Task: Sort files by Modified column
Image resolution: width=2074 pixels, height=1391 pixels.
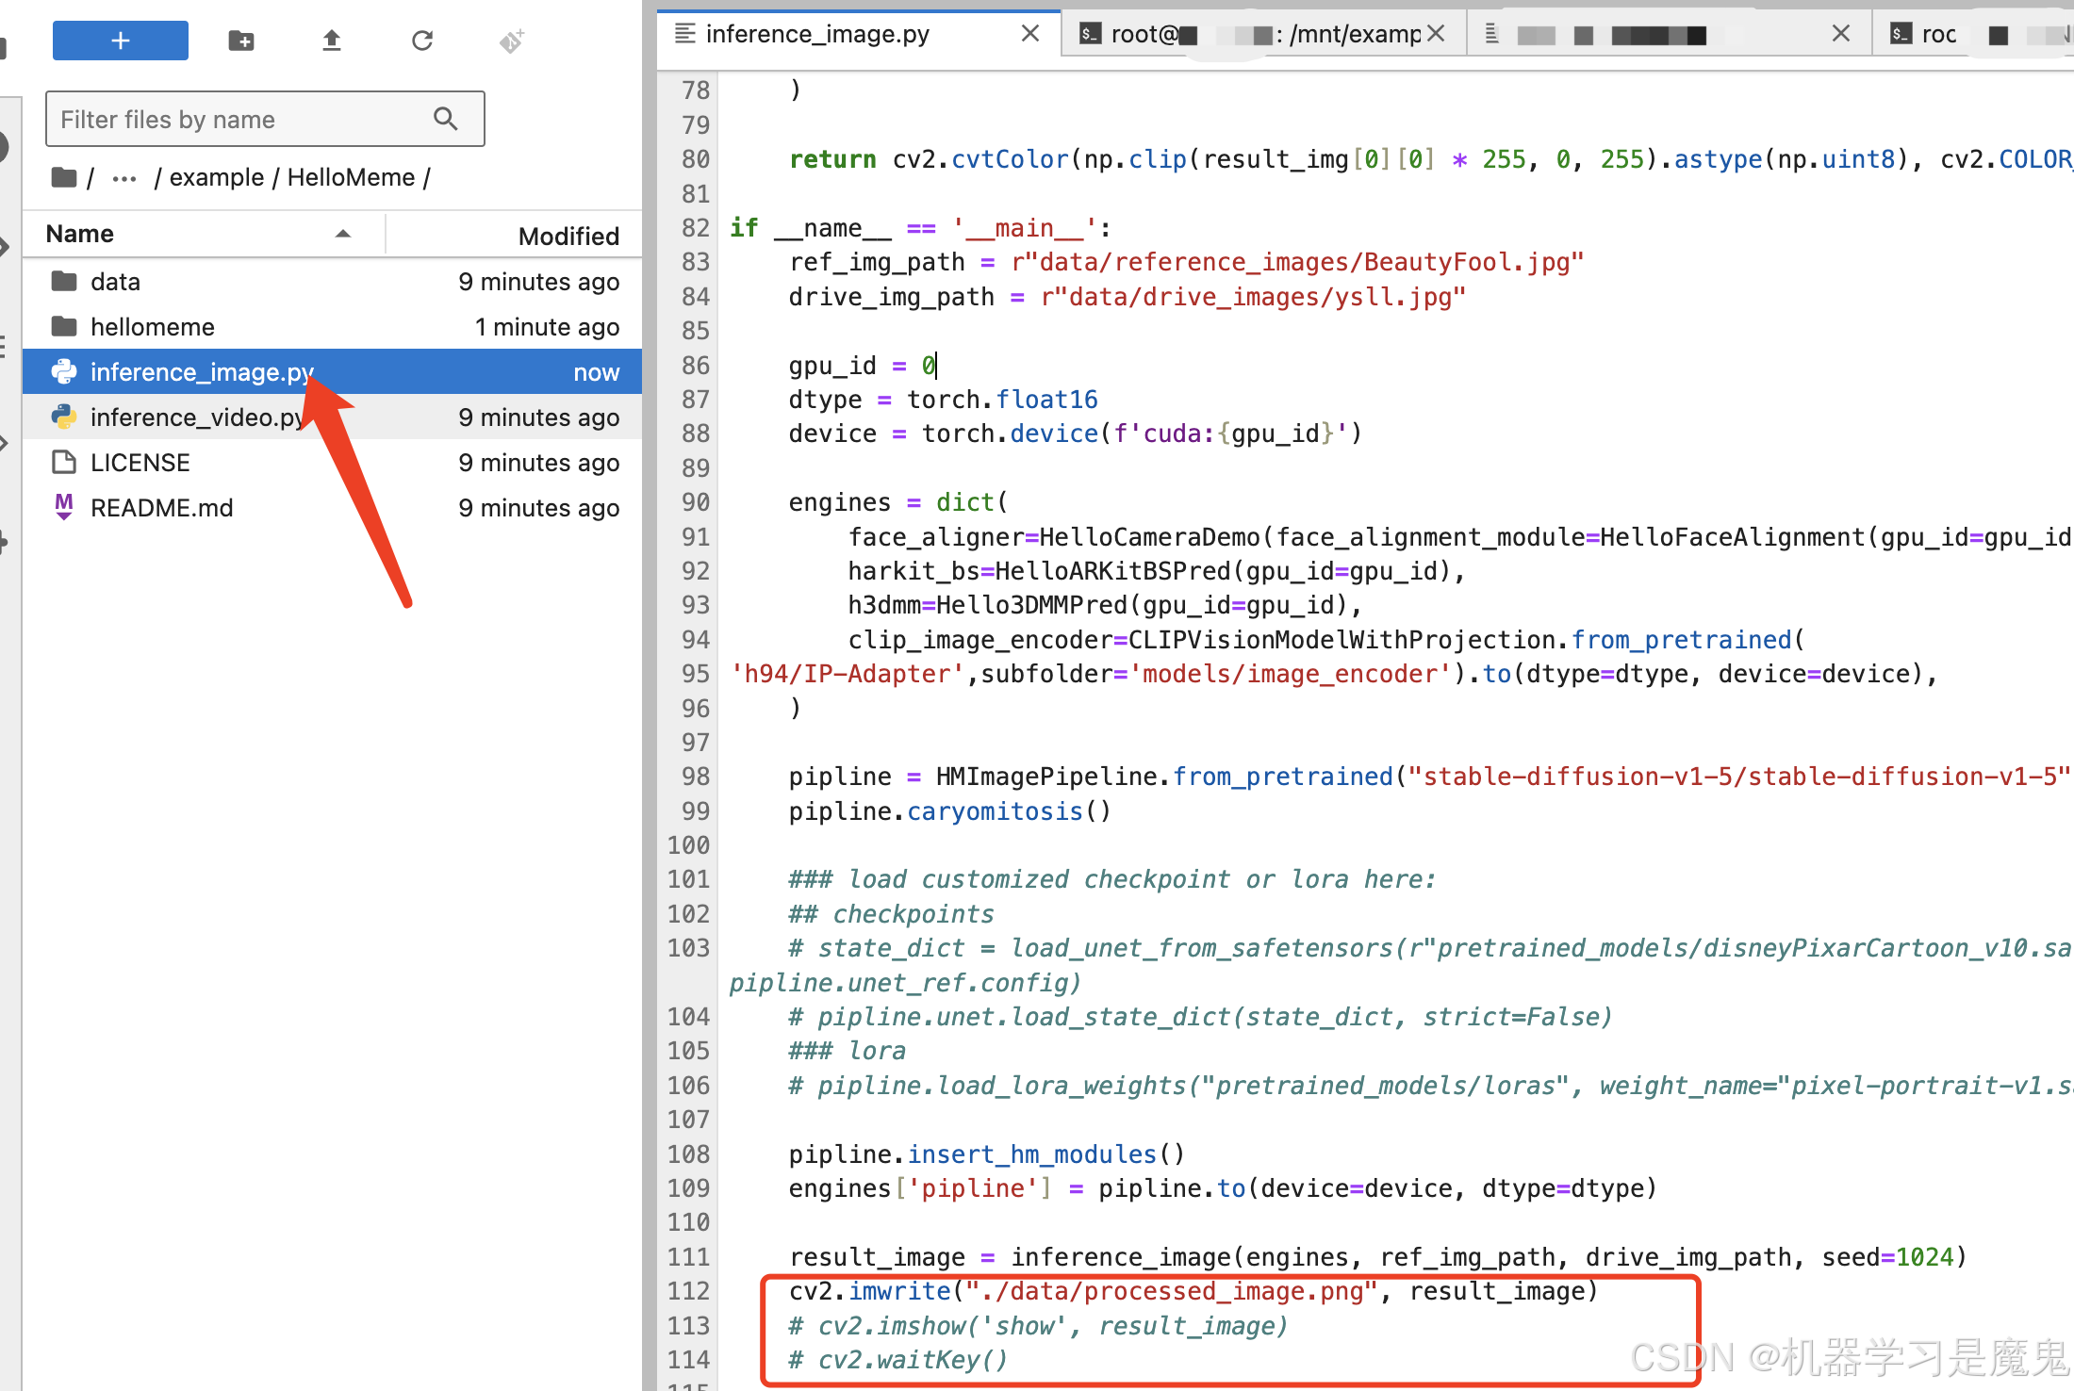Action: pyautogui.click(x=568, y=236)
